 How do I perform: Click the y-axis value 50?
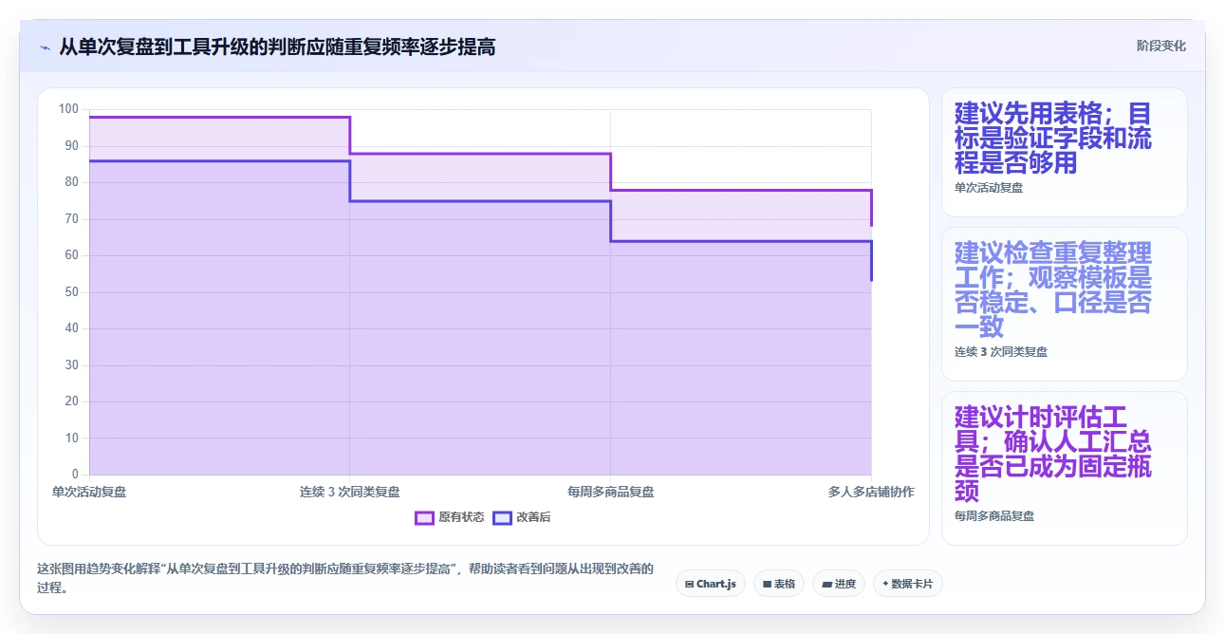tap(71, 292)
